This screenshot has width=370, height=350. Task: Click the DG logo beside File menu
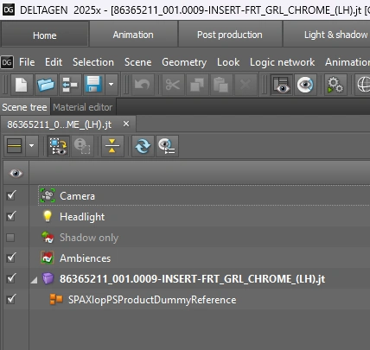click(x=7, y=62)
